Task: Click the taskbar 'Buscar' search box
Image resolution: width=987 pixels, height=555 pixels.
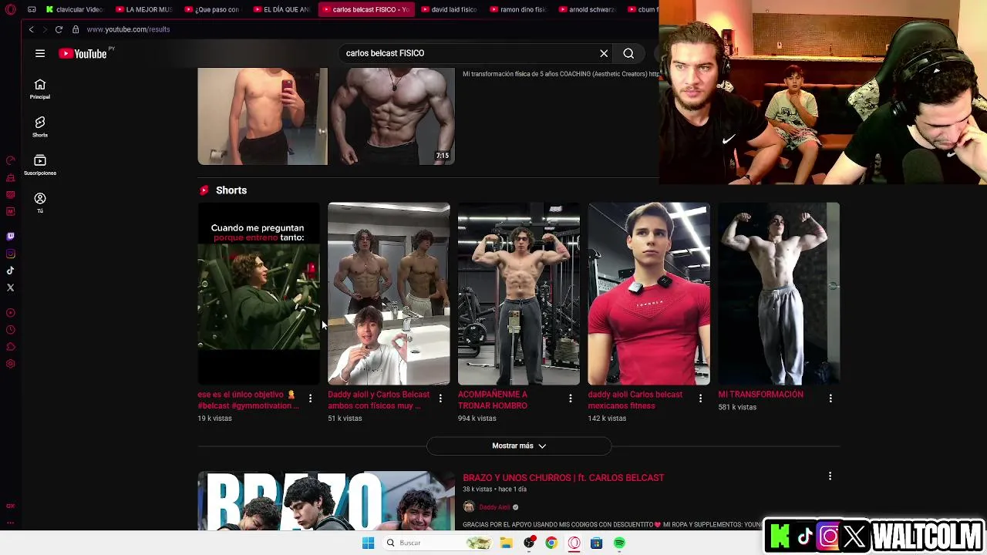Action: (437, 543)
